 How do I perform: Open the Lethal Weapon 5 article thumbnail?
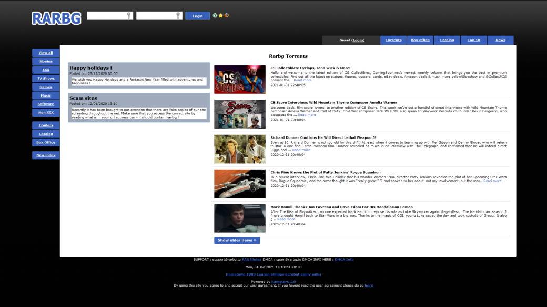239,149
